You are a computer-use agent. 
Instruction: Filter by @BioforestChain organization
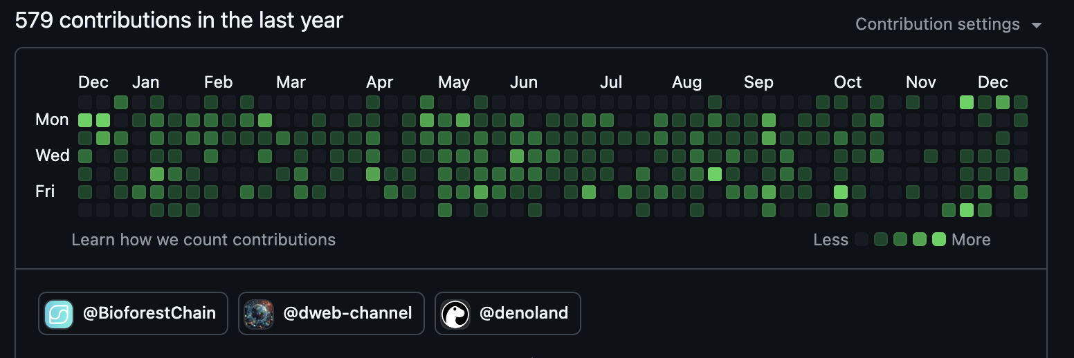pos(133,313)
